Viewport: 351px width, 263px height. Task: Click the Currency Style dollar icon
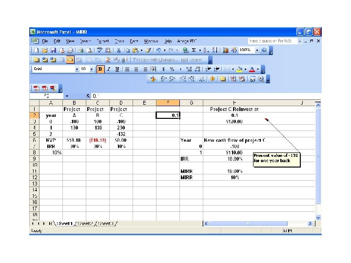point(163,69)
